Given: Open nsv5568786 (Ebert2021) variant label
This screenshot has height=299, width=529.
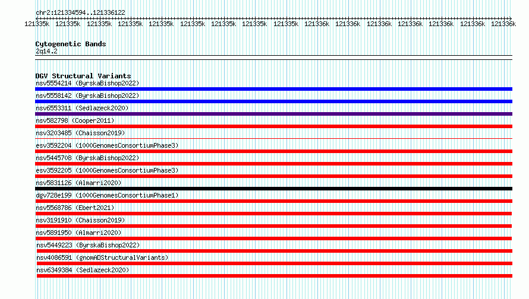Looking at the screenshot, I should click(x=75, y=208).
